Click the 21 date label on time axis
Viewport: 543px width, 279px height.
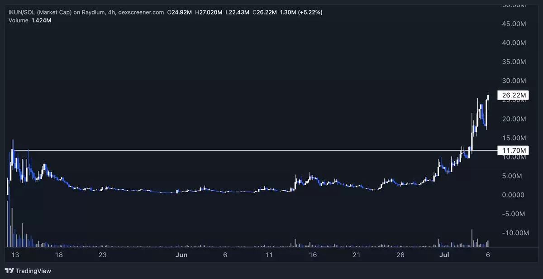tap(357, 255)
